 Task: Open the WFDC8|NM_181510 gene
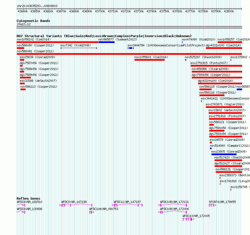click(x=29, y=202)
